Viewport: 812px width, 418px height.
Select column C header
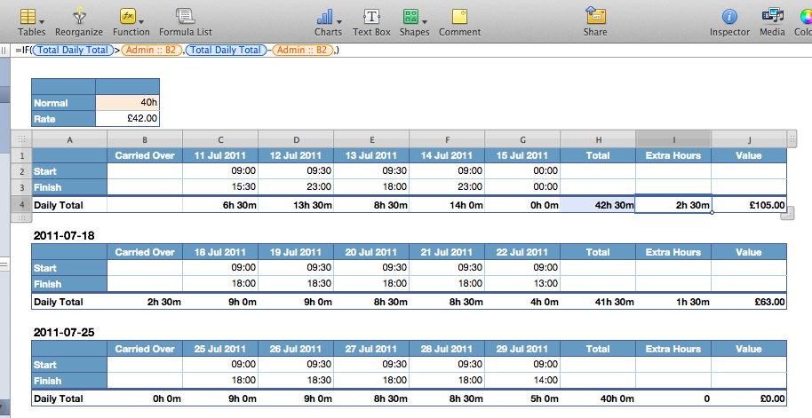tap(220, 139)
